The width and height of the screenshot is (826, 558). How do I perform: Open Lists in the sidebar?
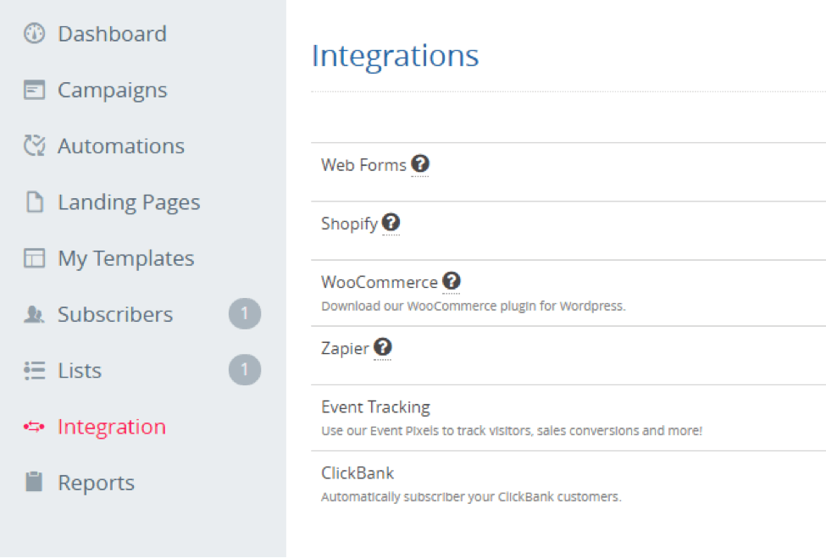pos(80,371)
